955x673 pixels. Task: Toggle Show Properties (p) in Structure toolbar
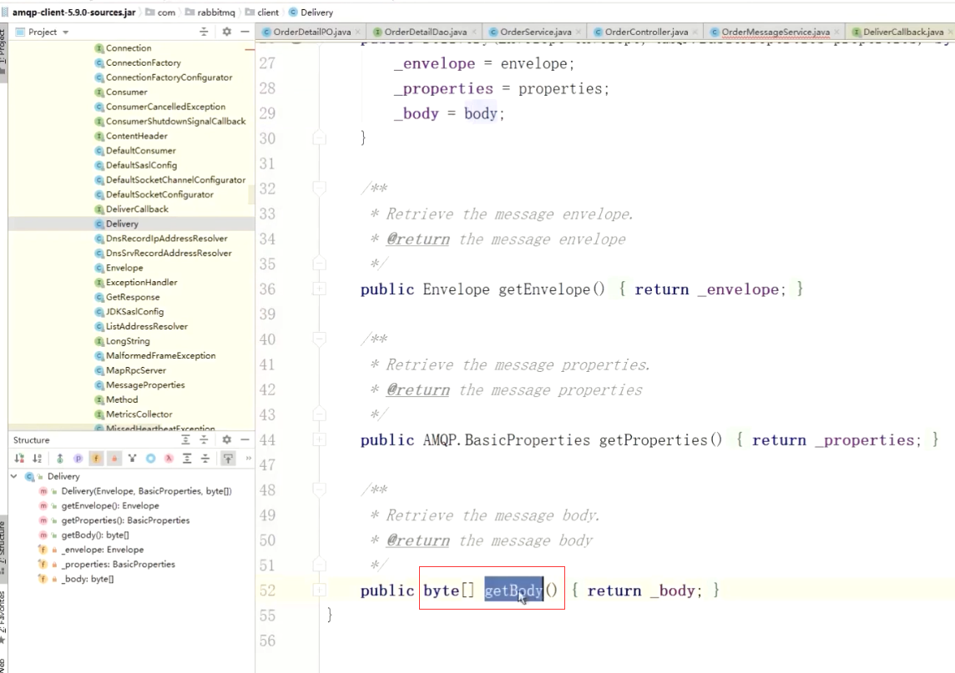click(x=78, y=458)
